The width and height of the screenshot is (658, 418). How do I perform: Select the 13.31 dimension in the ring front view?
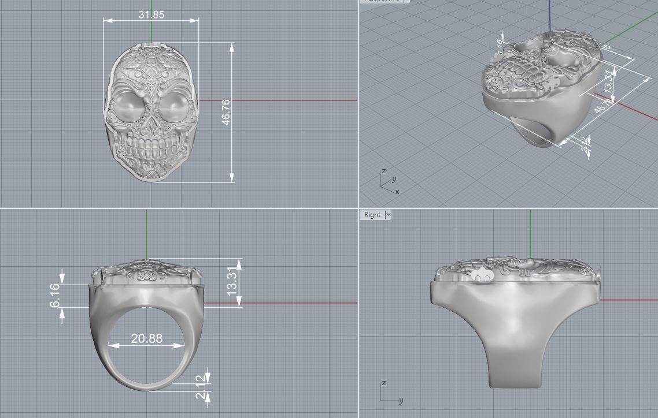232,281
